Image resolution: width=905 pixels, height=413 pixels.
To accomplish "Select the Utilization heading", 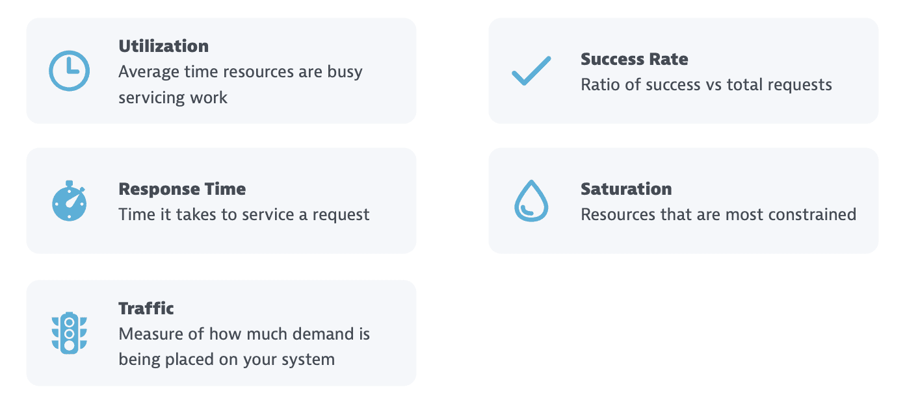I will (x=164, y=46).
